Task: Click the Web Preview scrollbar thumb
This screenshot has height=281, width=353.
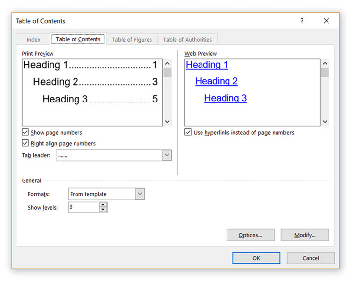Action: (x=325, y=73)
